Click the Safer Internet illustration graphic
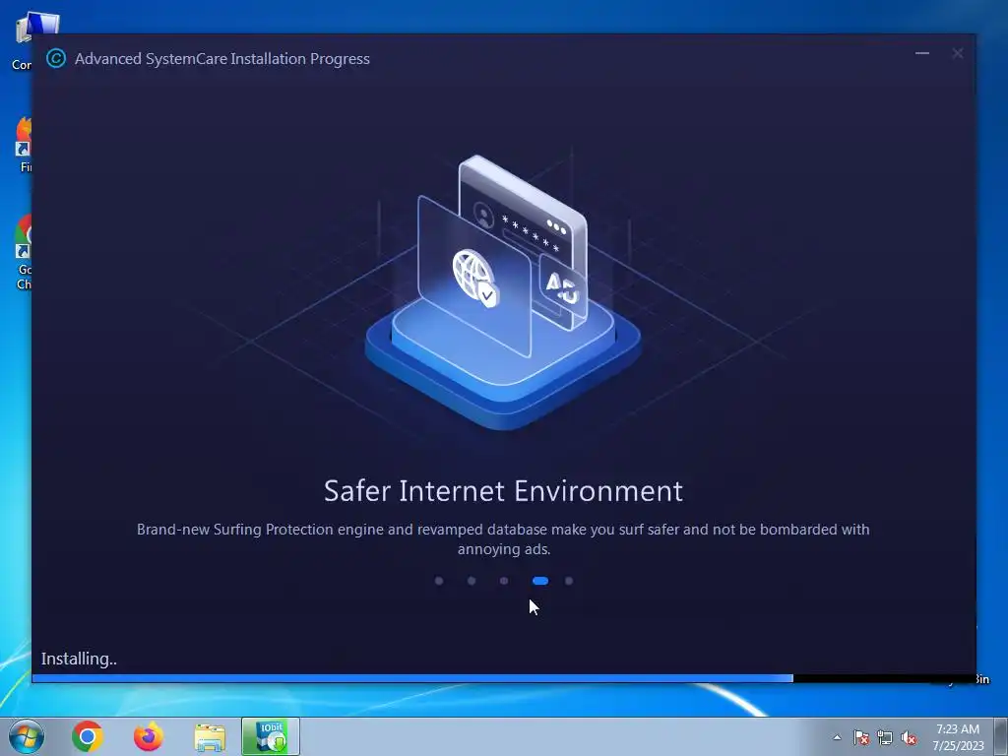Viewport: 1008px width, 756px height. click(x=503, y=291)
